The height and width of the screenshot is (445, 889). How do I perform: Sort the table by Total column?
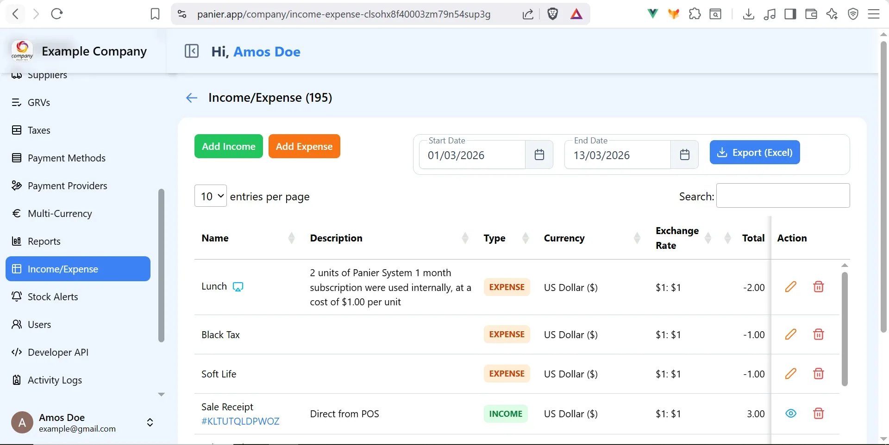click(728, 238)
